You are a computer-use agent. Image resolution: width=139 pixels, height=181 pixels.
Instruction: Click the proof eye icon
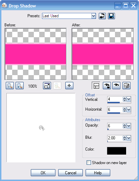(x=116, y=86)
